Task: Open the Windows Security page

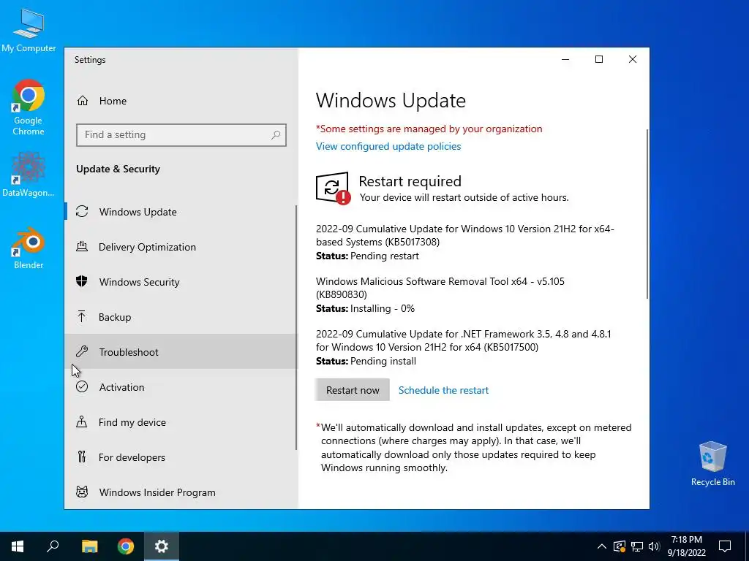Action: (181, 281)
